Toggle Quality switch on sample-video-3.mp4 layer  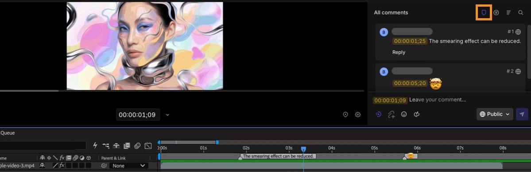pos(55,165)
